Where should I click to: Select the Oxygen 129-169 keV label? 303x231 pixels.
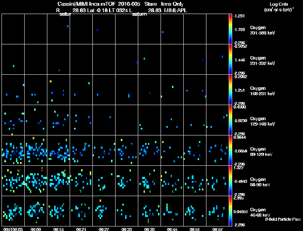tap(262, 121)
